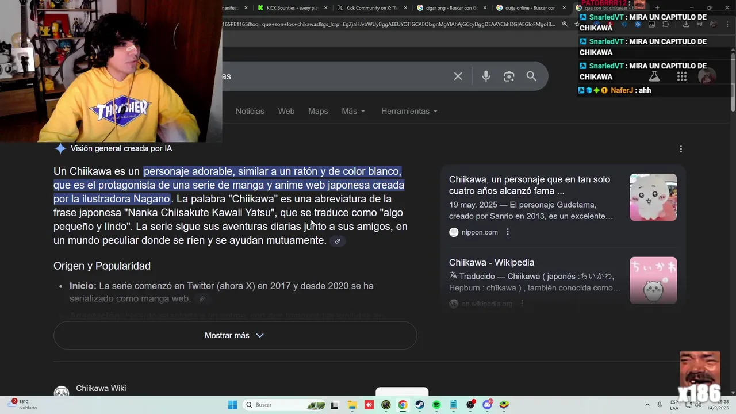
Task: Expand the 'Herramientas' dropdown
Action: click(409, 111)
